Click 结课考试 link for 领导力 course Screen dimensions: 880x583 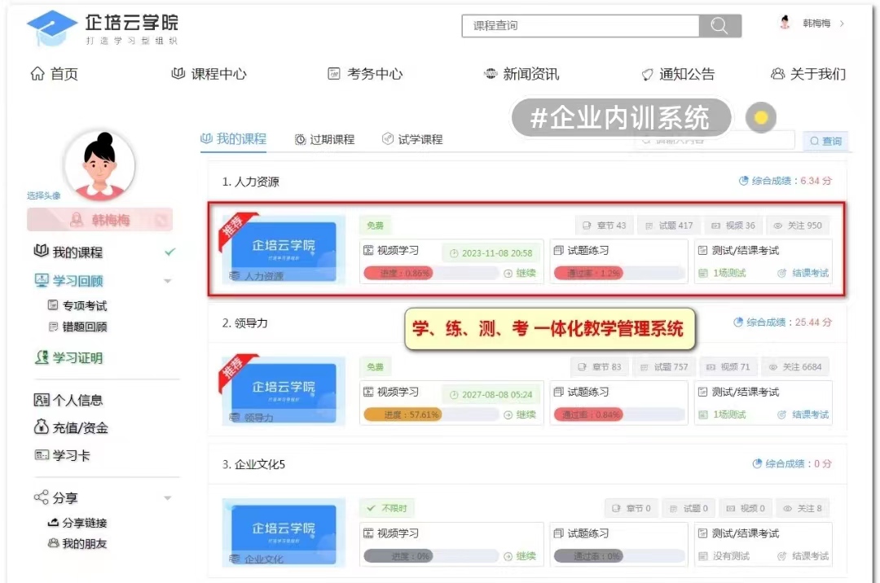(x=803, y=414)
